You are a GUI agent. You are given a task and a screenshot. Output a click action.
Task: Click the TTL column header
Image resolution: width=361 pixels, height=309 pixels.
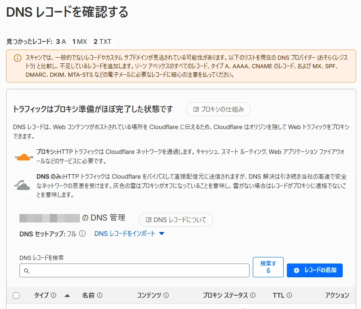(x=279, y=295)
